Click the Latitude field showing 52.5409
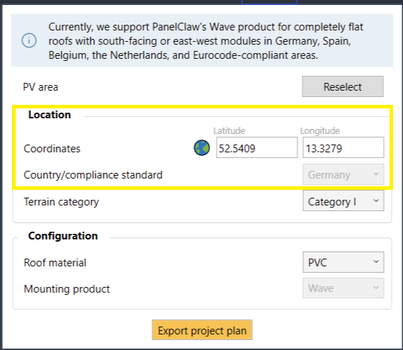Viewport: 403px width, 350px height. point(257,147)
